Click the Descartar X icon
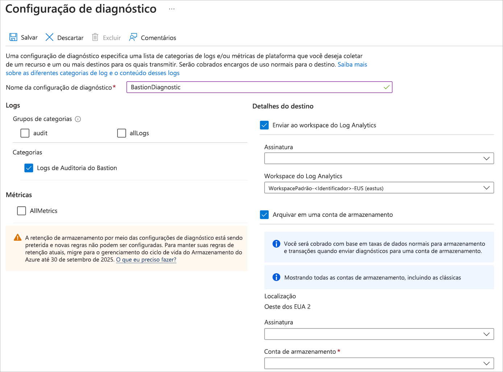Viewport: 503px width, 372px height. click(49, 37)
